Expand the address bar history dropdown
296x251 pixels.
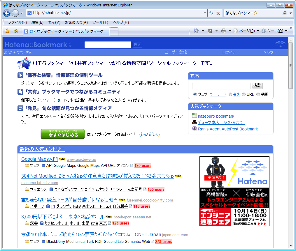click(205, 13)
